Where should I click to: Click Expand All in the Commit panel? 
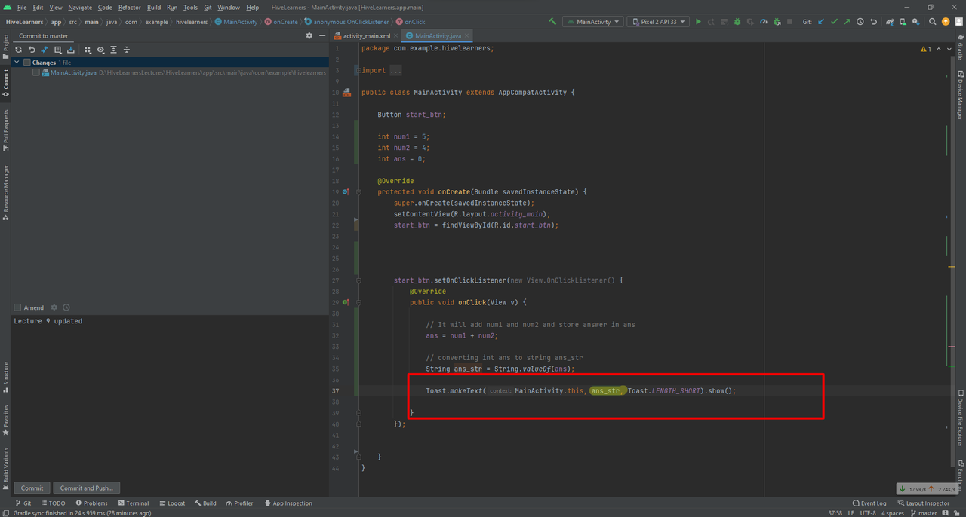[113, 50]
